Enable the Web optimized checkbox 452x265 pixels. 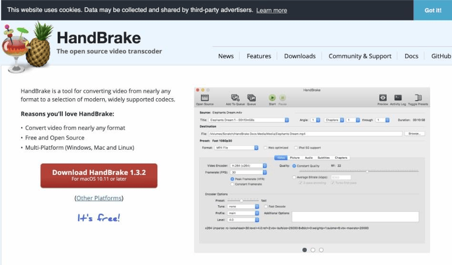265,148
